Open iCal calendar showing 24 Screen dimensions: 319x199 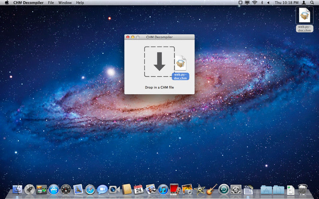click(x=139, y=189)
